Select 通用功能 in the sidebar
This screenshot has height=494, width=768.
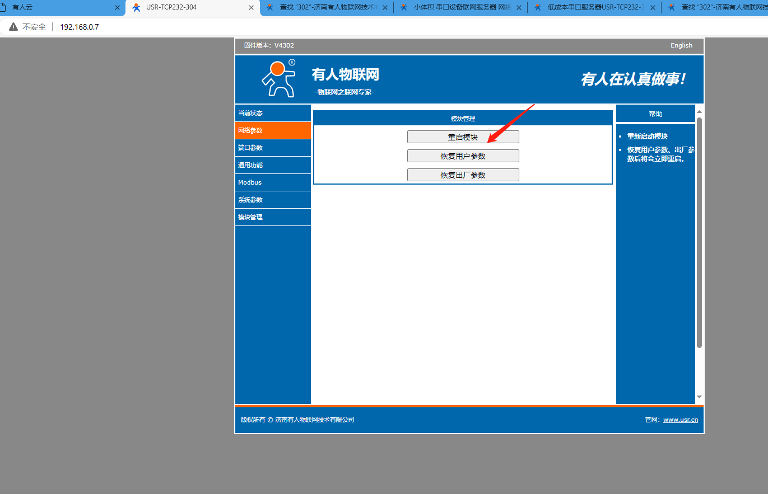click(273, 165)
